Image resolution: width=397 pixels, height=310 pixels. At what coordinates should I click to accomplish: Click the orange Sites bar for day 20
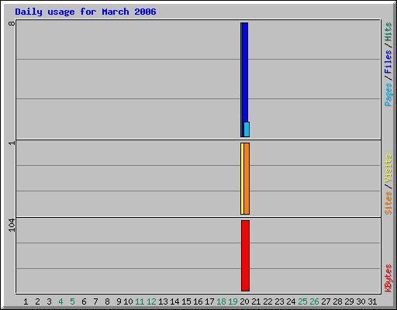click(247, 178)
